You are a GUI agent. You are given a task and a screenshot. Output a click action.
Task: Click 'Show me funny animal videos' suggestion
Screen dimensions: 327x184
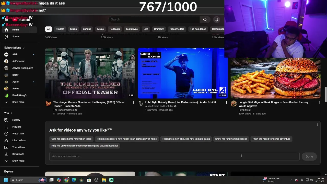click(231, 139)
